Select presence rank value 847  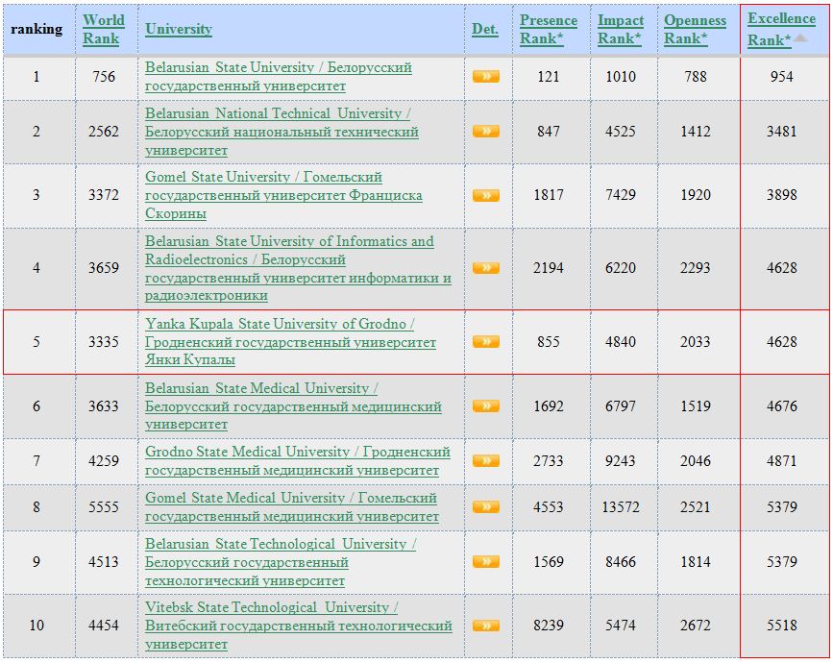click(549, 132)
